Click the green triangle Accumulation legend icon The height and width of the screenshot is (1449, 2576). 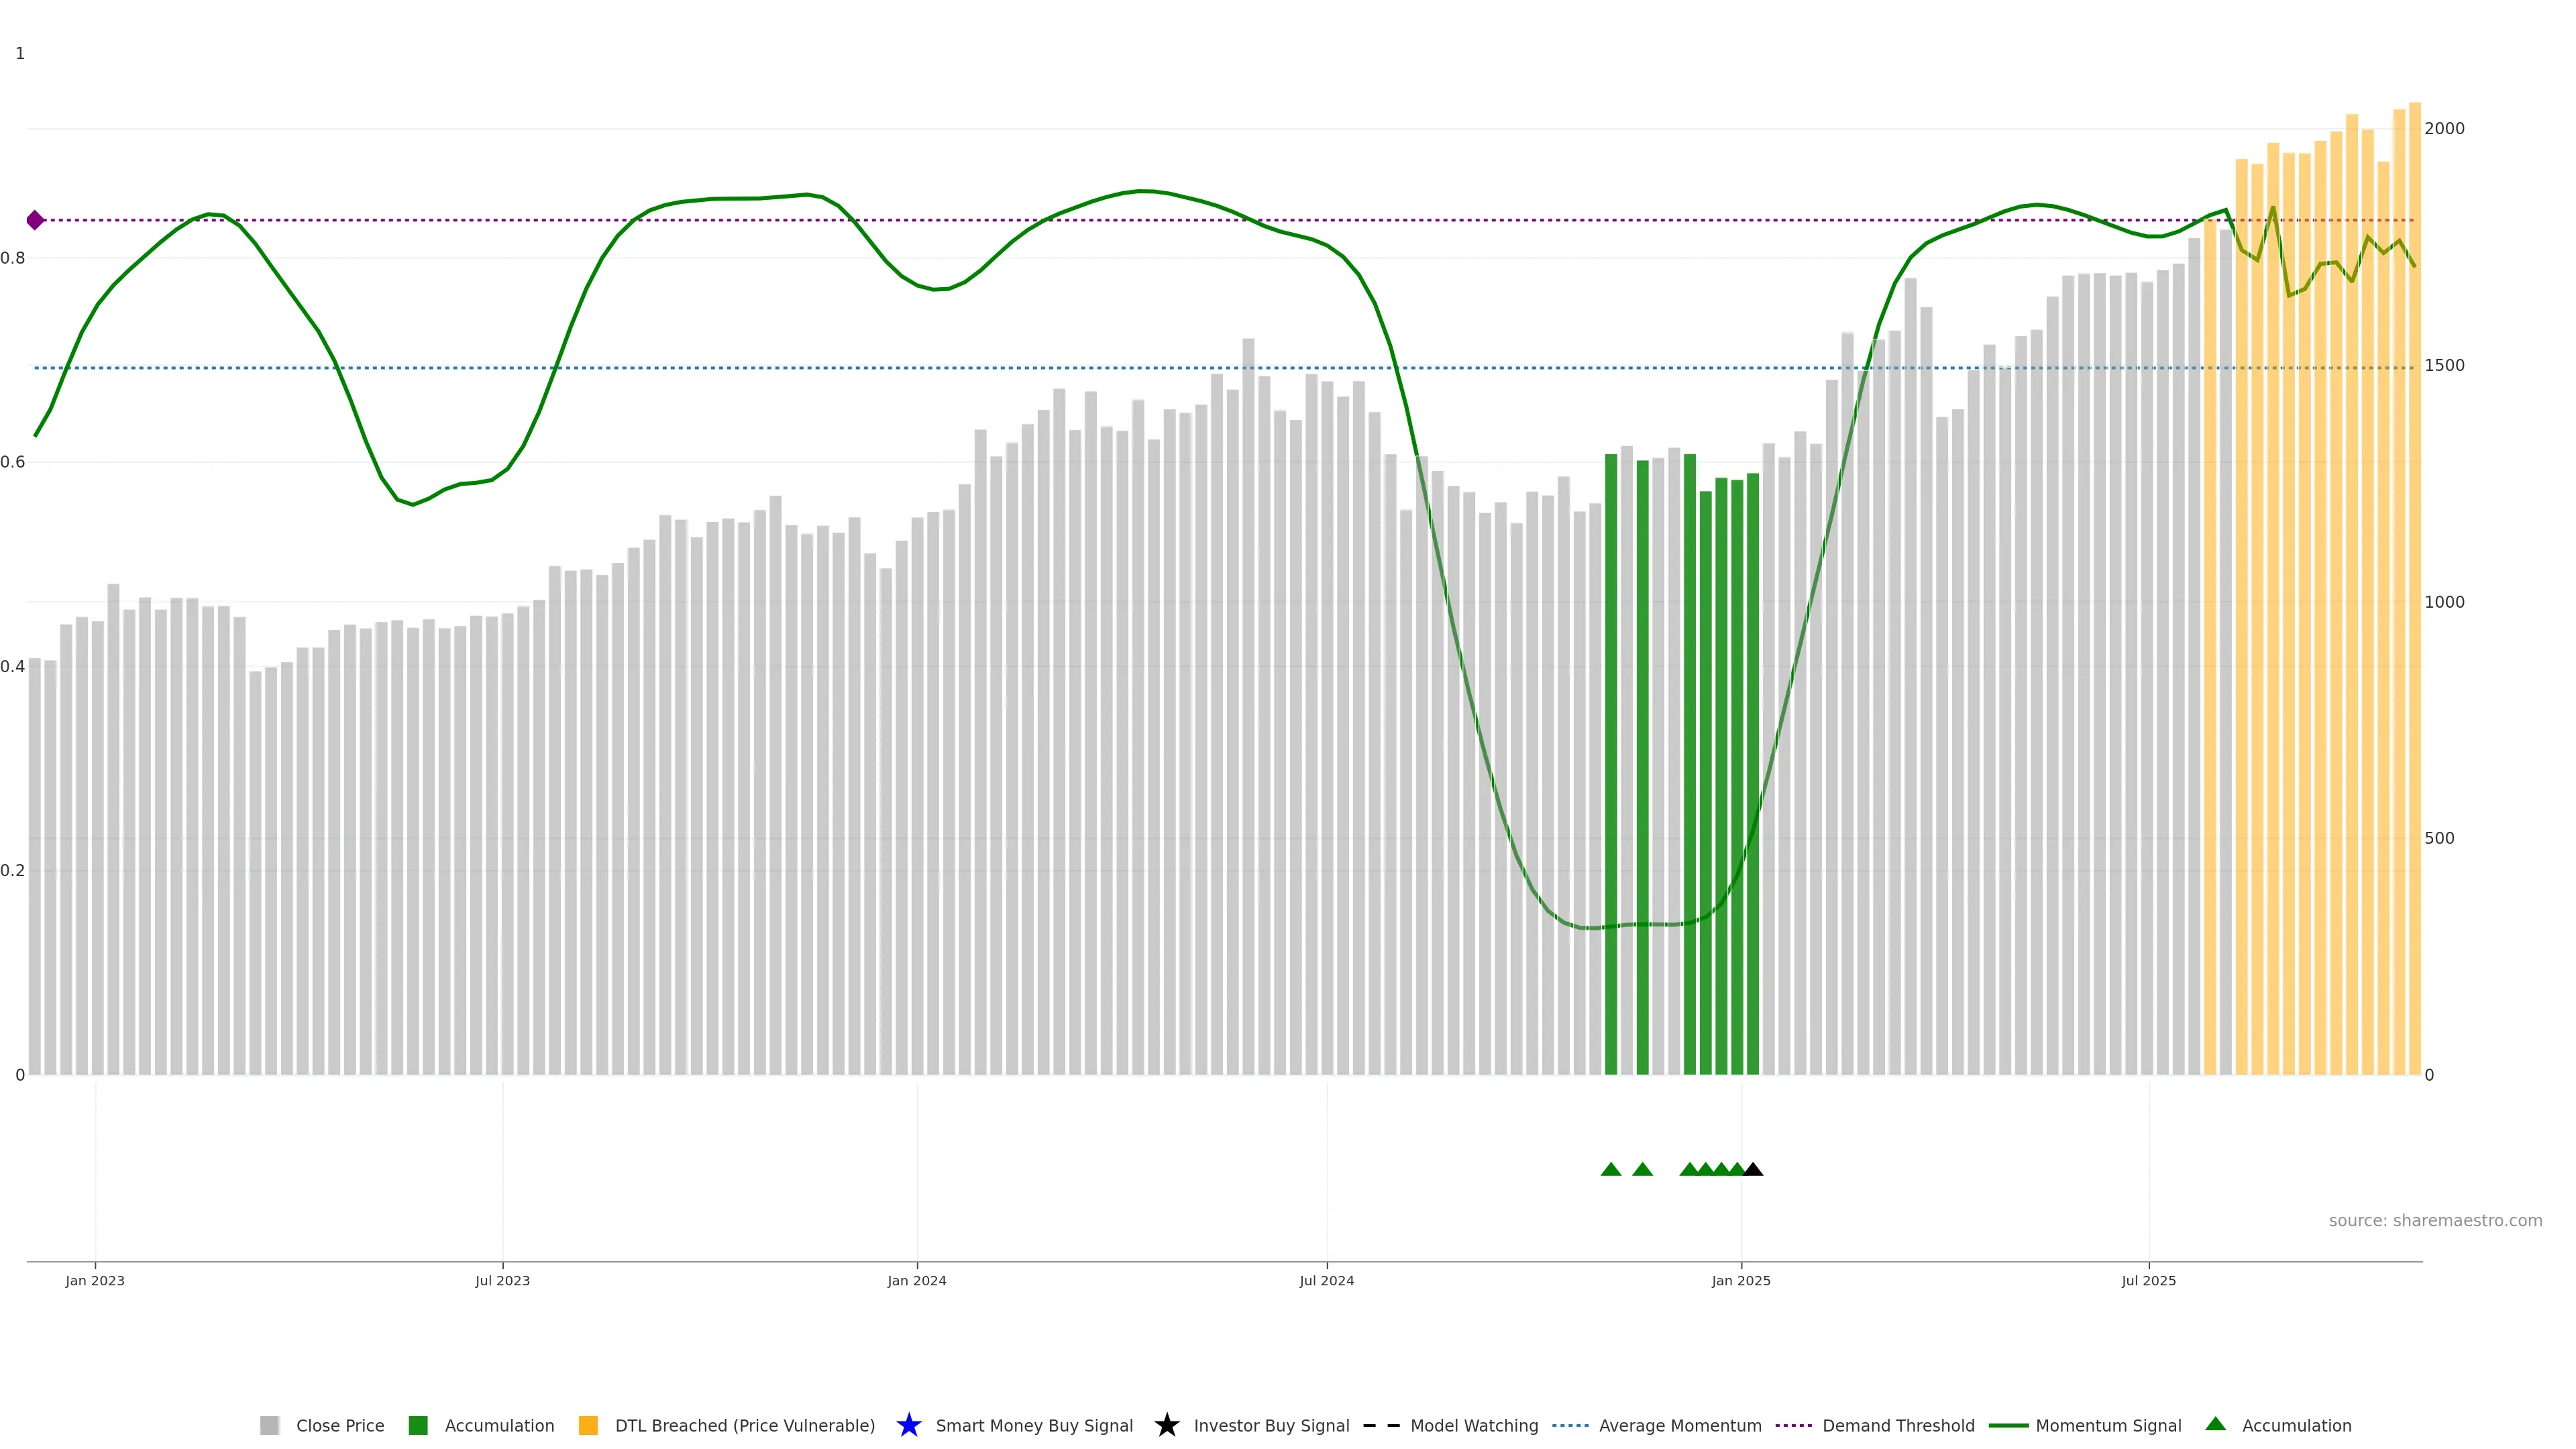(2215, 1424)
